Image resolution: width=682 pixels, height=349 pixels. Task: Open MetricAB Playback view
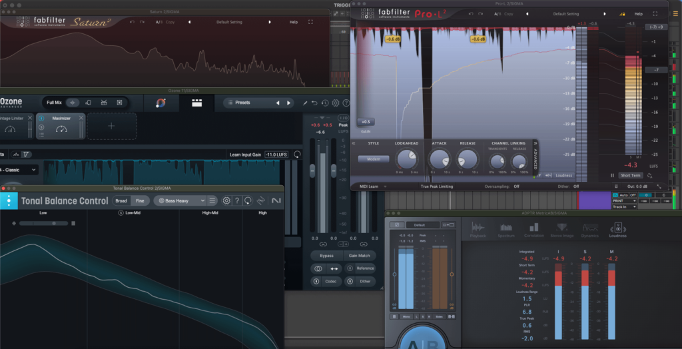pyautogui.click(x=478, y=230)
